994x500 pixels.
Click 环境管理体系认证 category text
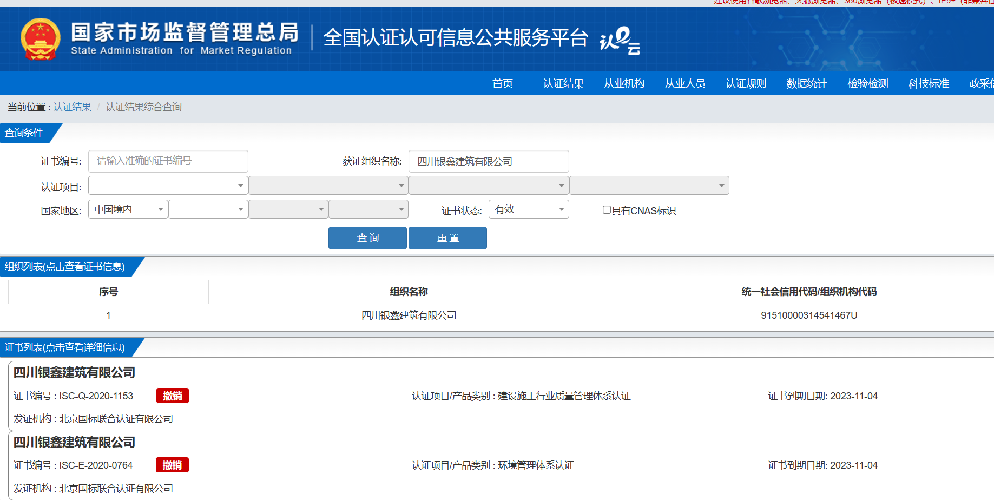pyautogui.click(x=536, y=465)
